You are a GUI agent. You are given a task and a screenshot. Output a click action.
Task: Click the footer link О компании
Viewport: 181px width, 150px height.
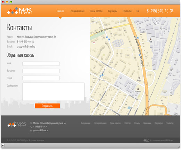(x=86, y=123)
